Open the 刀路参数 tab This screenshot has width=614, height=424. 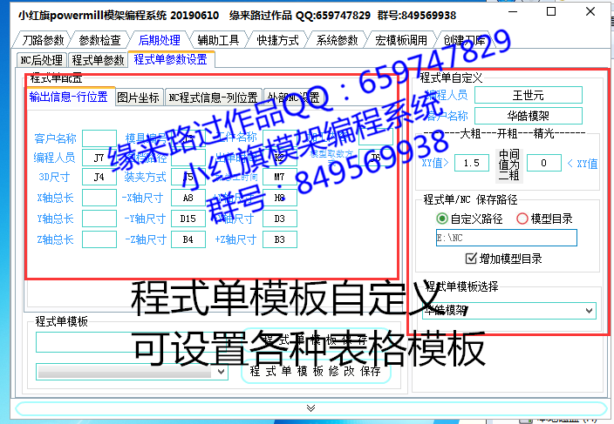pyautogui.click(x=43, y=40)
